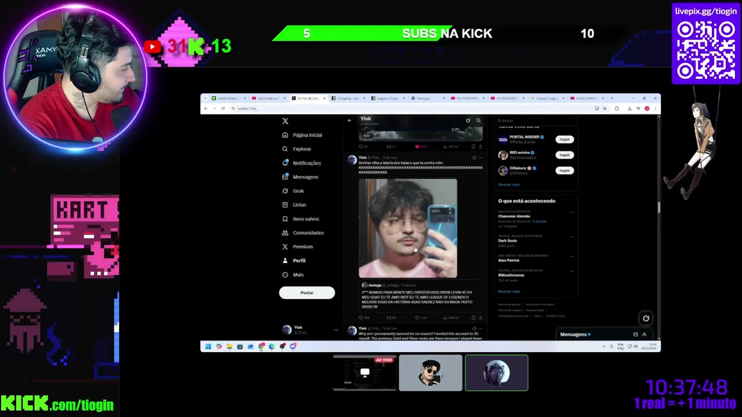Click the back arrow beside Yiok header
The height and width of the screenshot is (417, 742).
(350, 120)
